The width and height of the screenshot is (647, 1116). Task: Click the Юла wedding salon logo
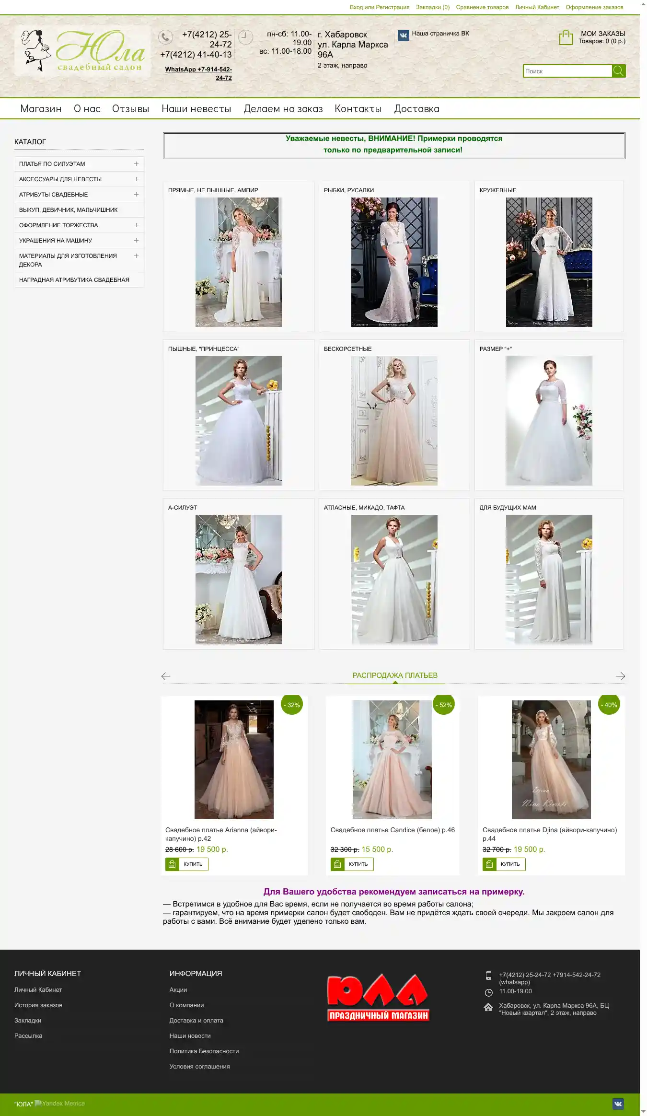point(82,51)
